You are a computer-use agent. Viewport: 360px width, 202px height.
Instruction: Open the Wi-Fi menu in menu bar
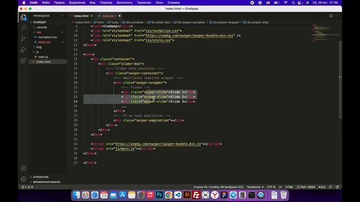(286, 3)
